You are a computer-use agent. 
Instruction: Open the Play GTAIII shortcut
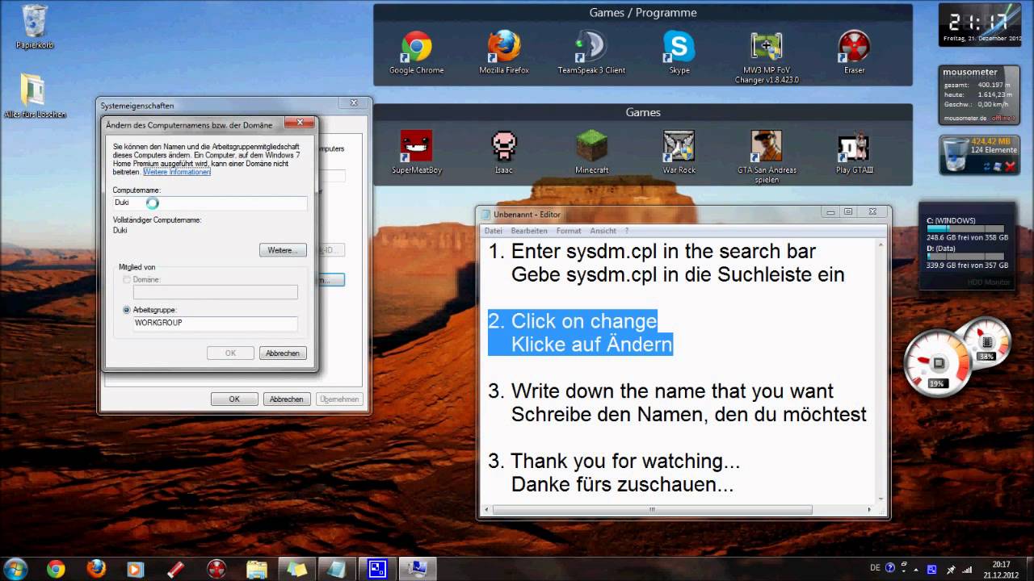[854, 153]
